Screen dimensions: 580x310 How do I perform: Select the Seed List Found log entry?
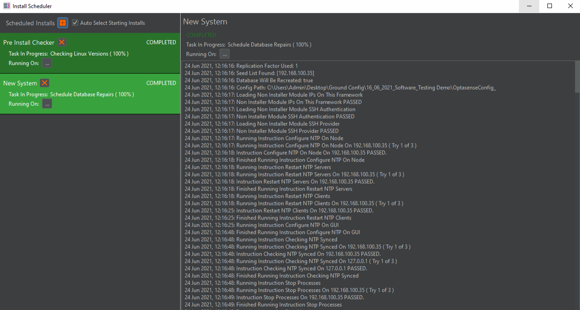pos(240,73)
